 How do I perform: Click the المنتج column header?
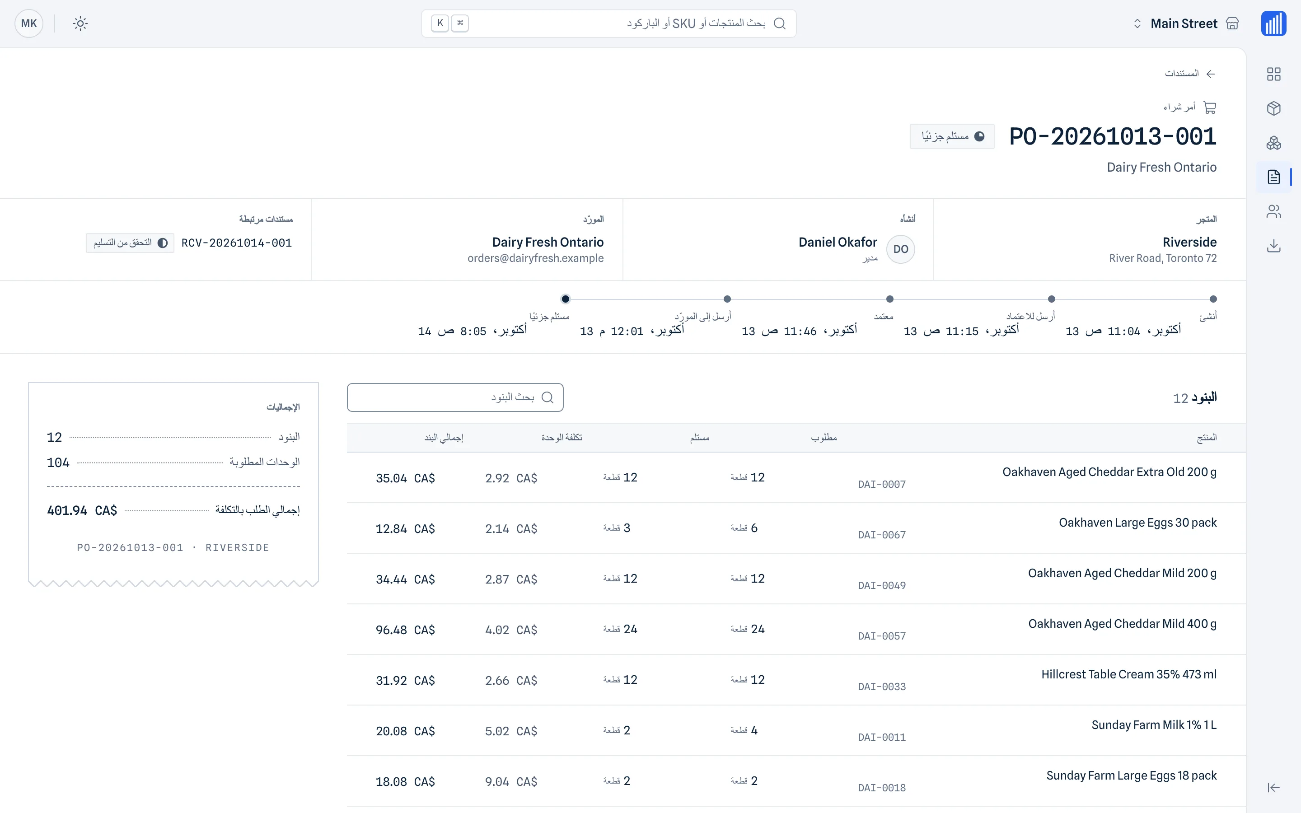click(1207, 438)
